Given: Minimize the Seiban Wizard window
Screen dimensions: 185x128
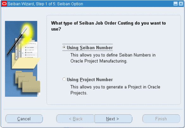Looking at the screenshot, I should pyautogui.click(x=176, y=4).
